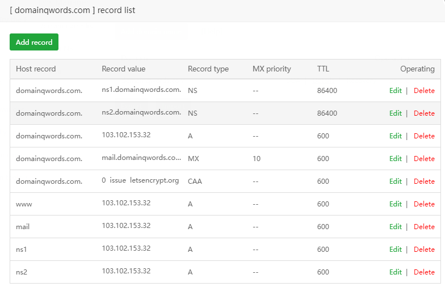Delete the root domain A record
This screenshot has height=304, width=445.
[424, 136]
